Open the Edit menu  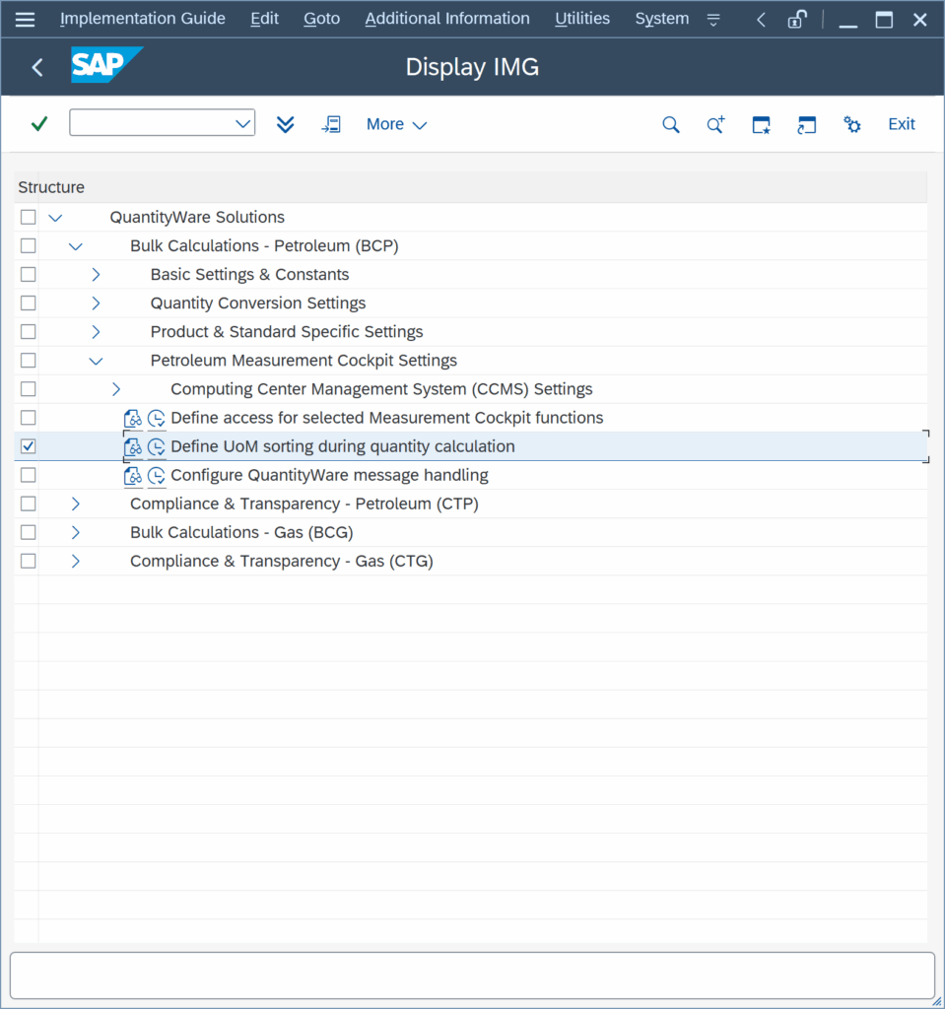264,19
